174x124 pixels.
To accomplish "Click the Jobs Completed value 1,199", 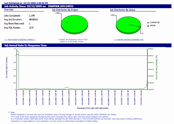I will (x=32, y=15).
